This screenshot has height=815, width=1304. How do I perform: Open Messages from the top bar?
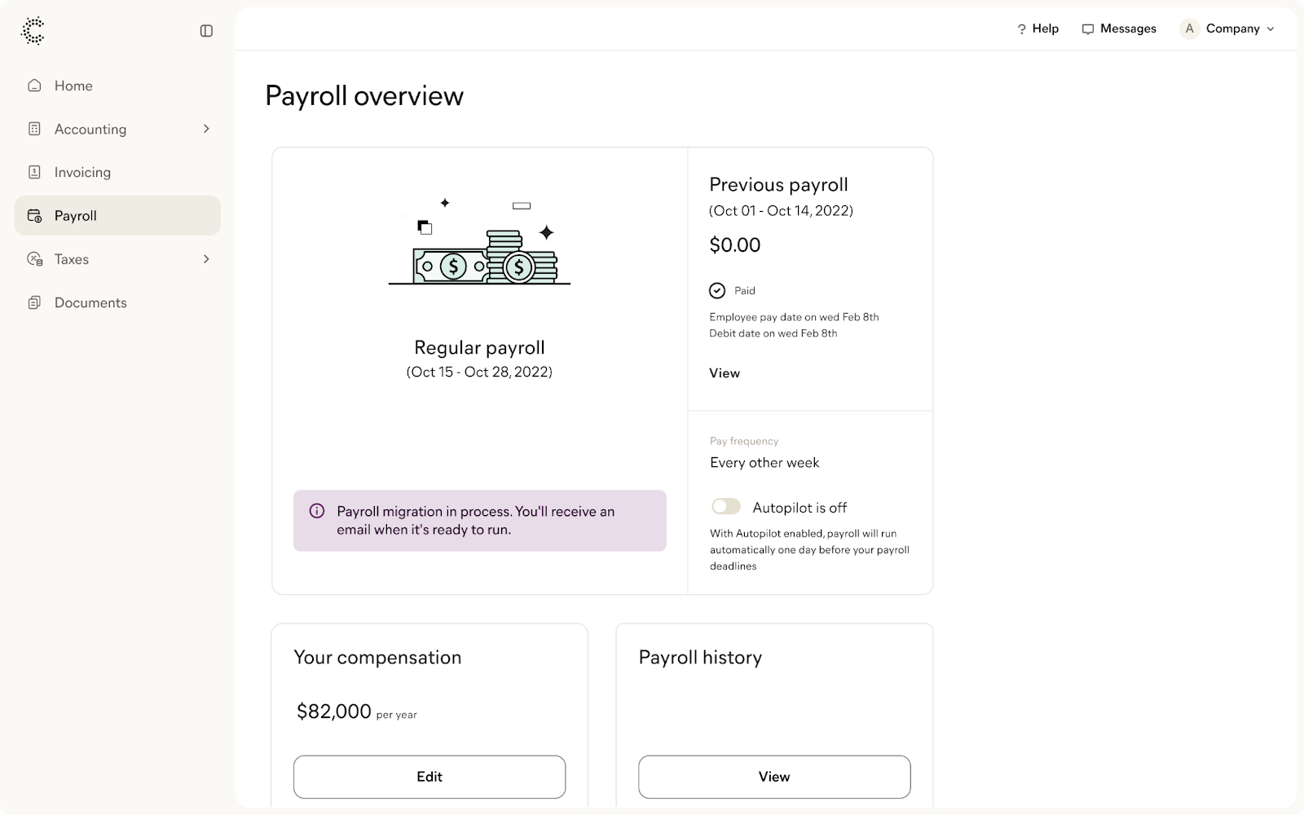click(x=1119, y=29)
